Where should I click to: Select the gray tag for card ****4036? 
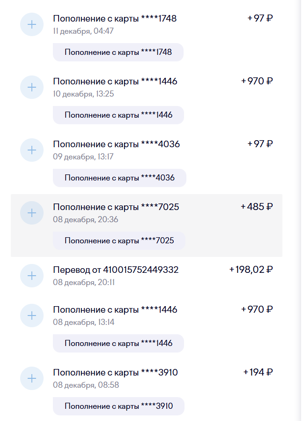[119, 178]
